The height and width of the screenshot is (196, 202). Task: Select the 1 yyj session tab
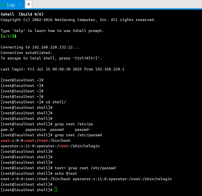[x=12, y=5]
